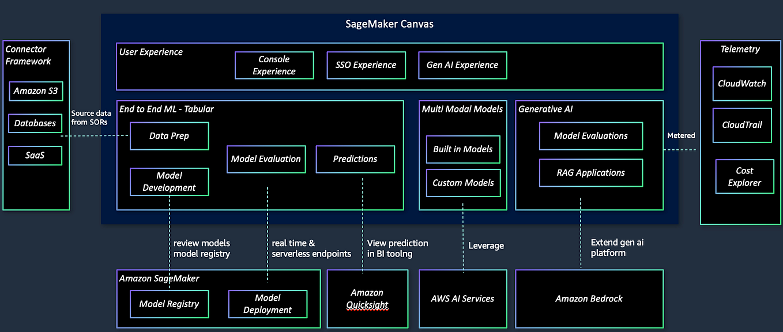Click the Amazon Quicksight box
The height and width of the screenshot is (332, 783).
367,299
